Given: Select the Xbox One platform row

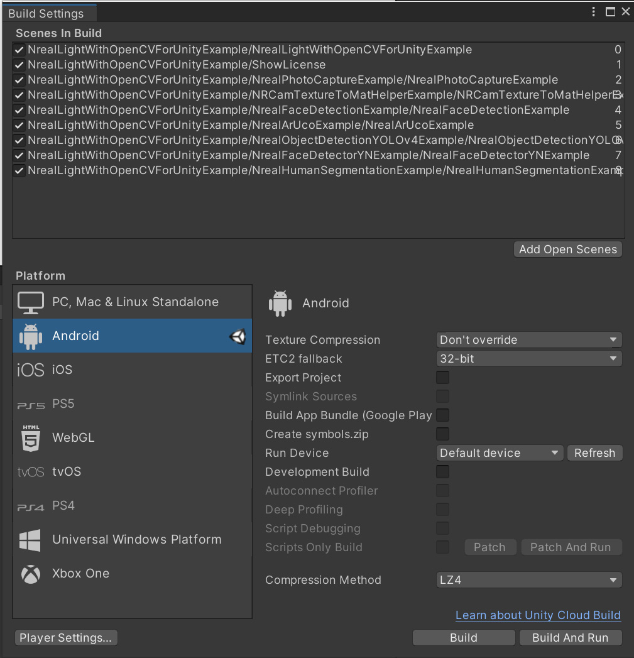Looking at the screenshot, I should (132, 574).
